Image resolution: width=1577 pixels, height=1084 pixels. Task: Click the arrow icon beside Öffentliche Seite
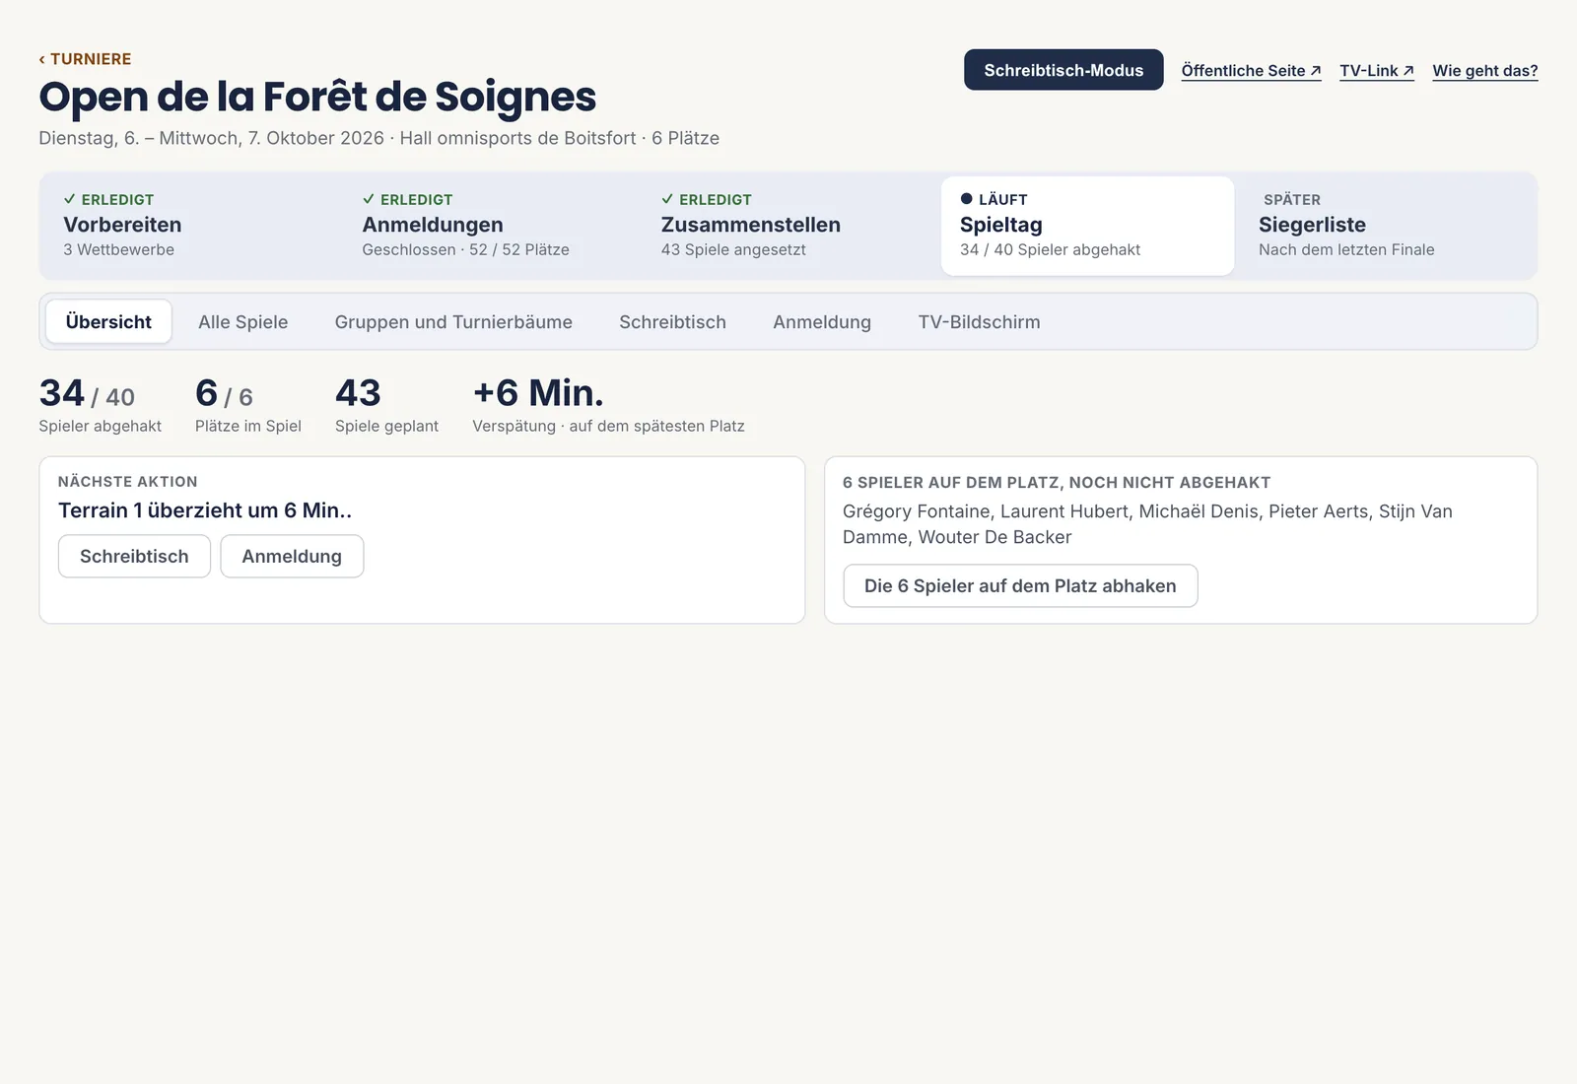(1315, 71)
